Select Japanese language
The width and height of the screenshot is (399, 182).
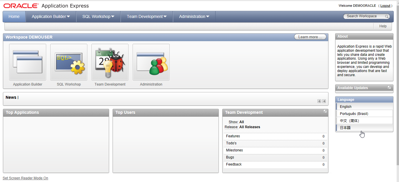click(364, 128)
